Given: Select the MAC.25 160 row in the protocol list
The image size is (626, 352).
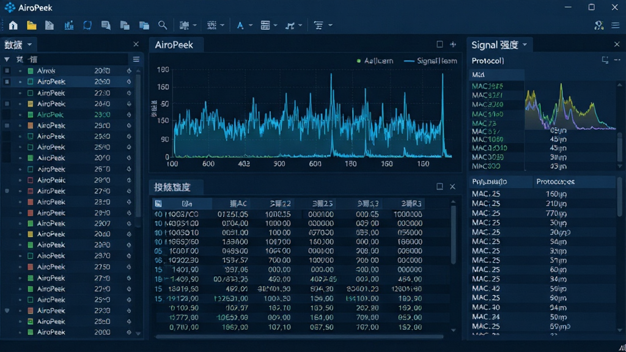Looking at the screenshot, I should (543, 194).
